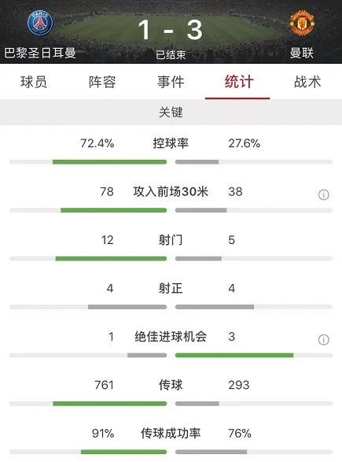The image size is (342, 462).
Task: Click the green 控球率 72.4% bar
Action: (109, 162)
